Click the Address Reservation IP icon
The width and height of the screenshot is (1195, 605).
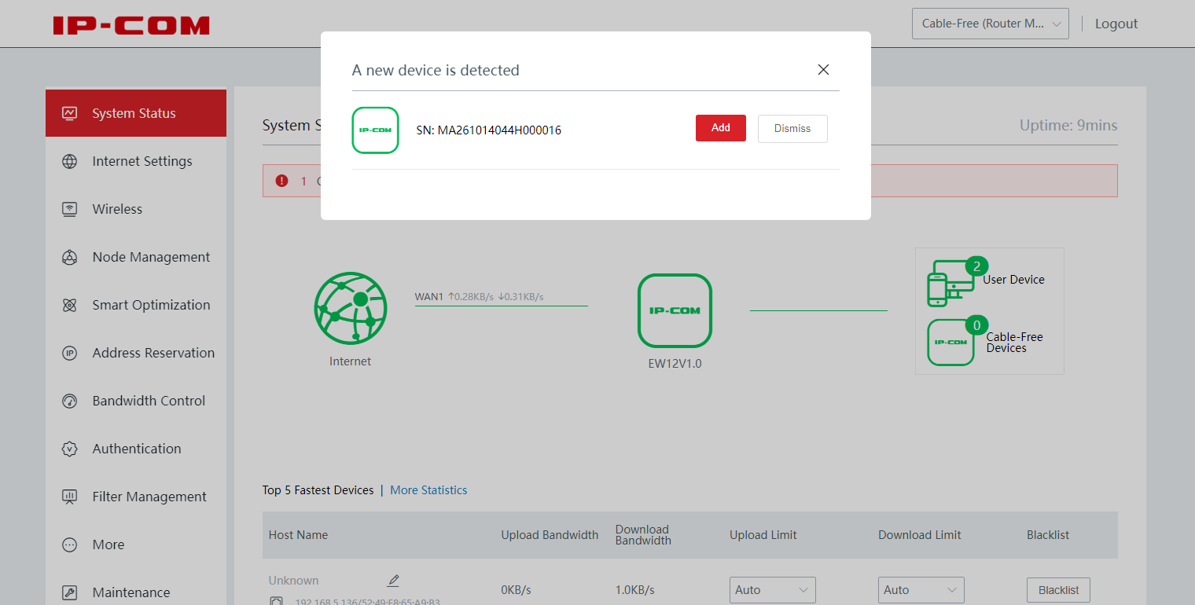69,353
